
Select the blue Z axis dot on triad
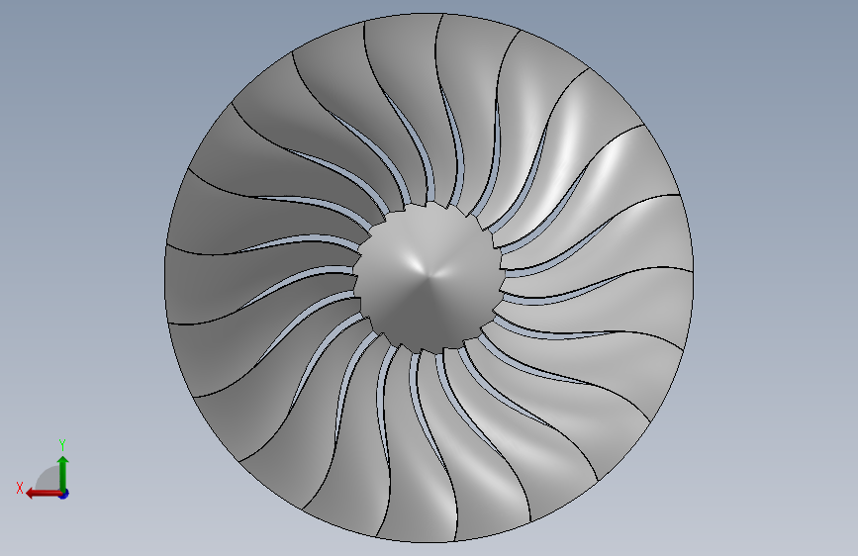click(64, 494)
